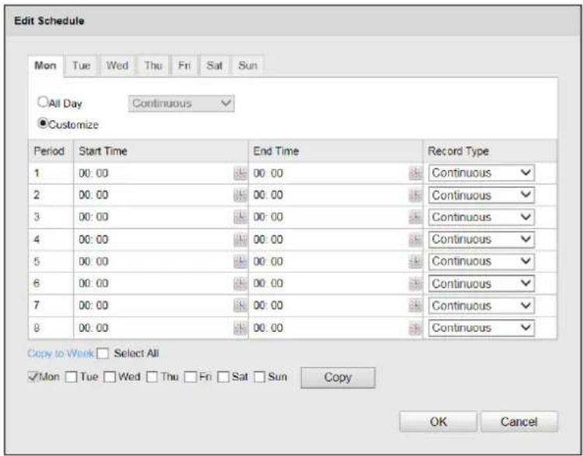Open Record Type dropdown for period 3
The image size is (583, 456).
481,218
